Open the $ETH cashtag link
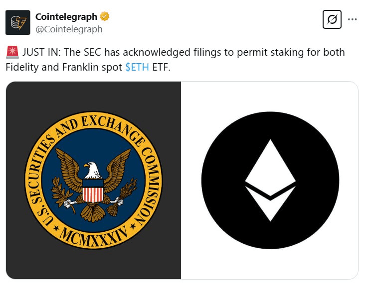Screen dimensions: 367x290 coord(137,67)
